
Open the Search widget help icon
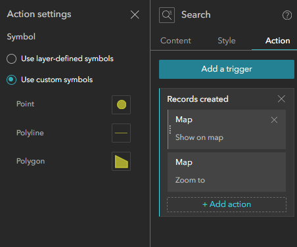tap(287, 15)
